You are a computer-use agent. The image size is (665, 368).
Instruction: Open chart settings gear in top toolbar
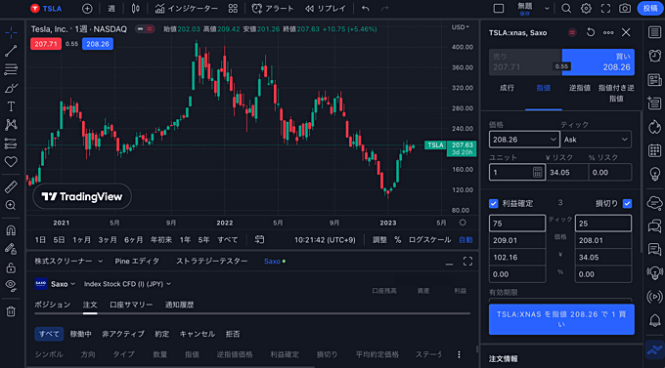(586, 9)
